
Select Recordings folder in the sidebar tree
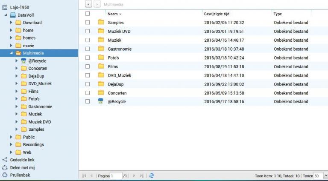33,145
